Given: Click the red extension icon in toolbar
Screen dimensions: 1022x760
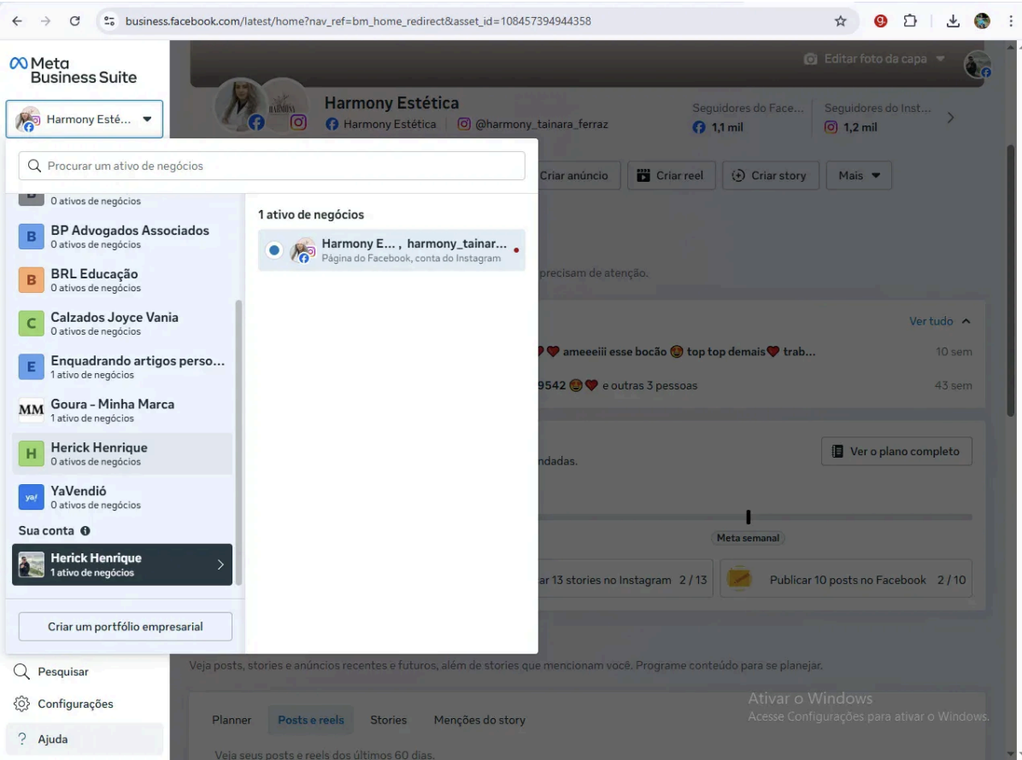Looking at the screenshot, I should pos(880,20).
